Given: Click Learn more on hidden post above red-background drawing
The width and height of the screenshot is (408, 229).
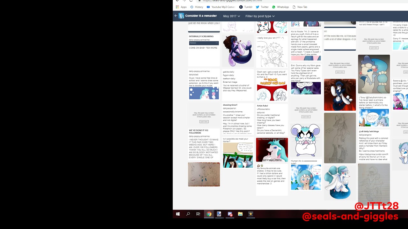Looking at the screenshot, I should pos(340,72).
